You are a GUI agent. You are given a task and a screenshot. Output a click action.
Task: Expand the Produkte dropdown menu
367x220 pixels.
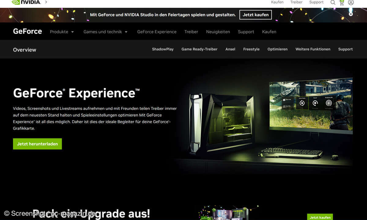point(62,32)
